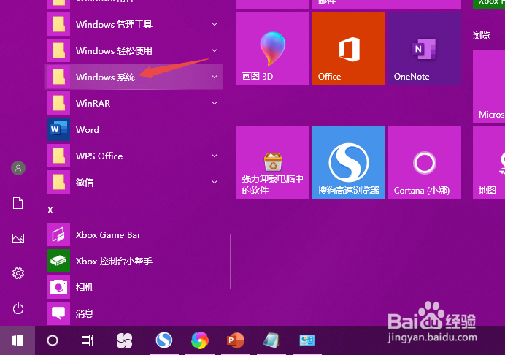Click the Cortana circle on taskbar
Screen dimensions: 505x355
tap(53, 340)
